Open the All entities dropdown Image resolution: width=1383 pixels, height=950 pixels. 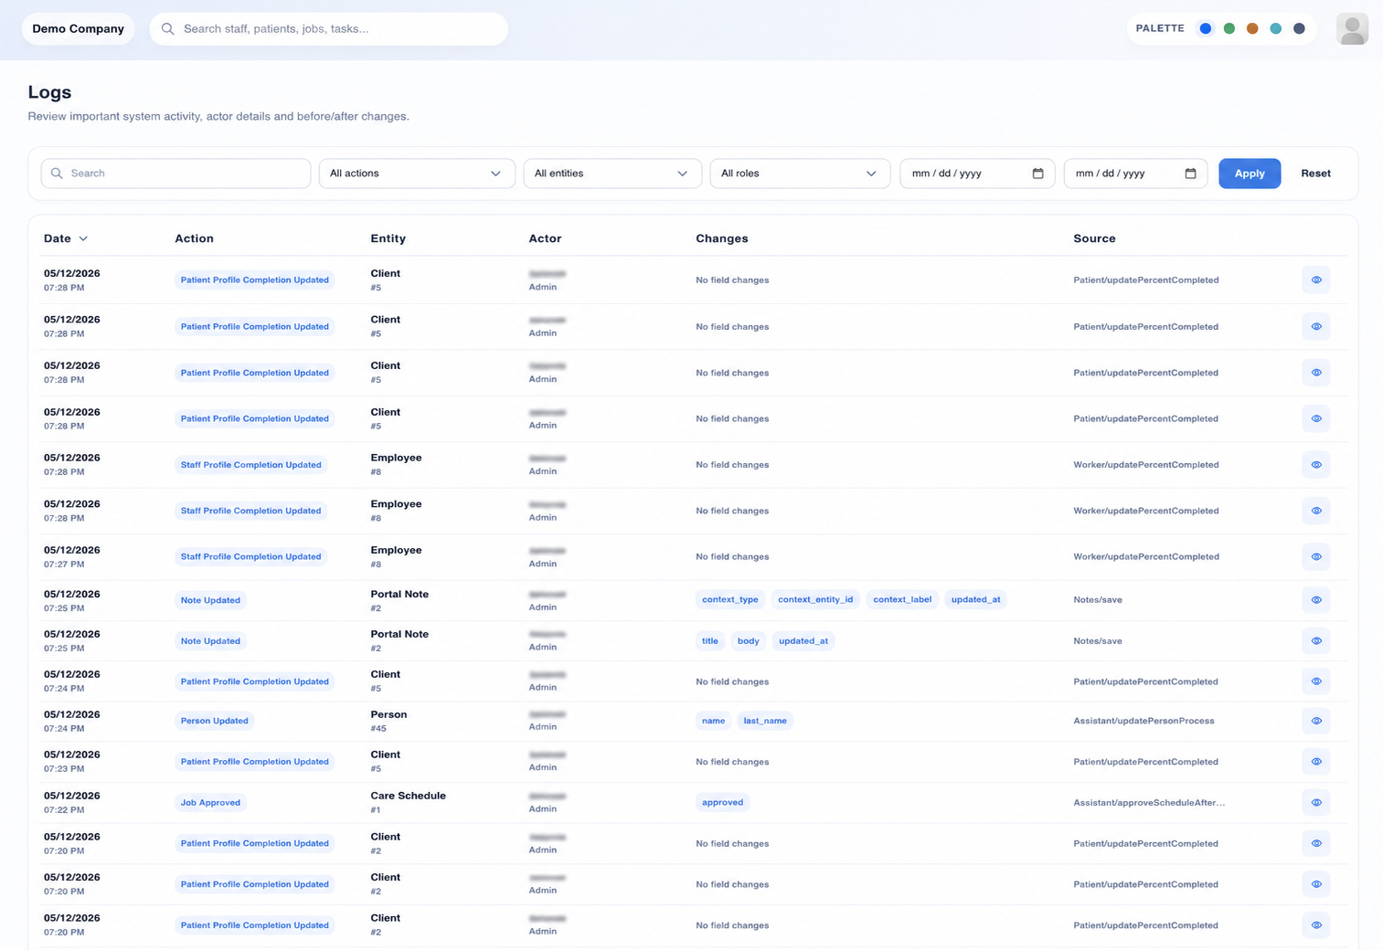(x=612, y=174)
